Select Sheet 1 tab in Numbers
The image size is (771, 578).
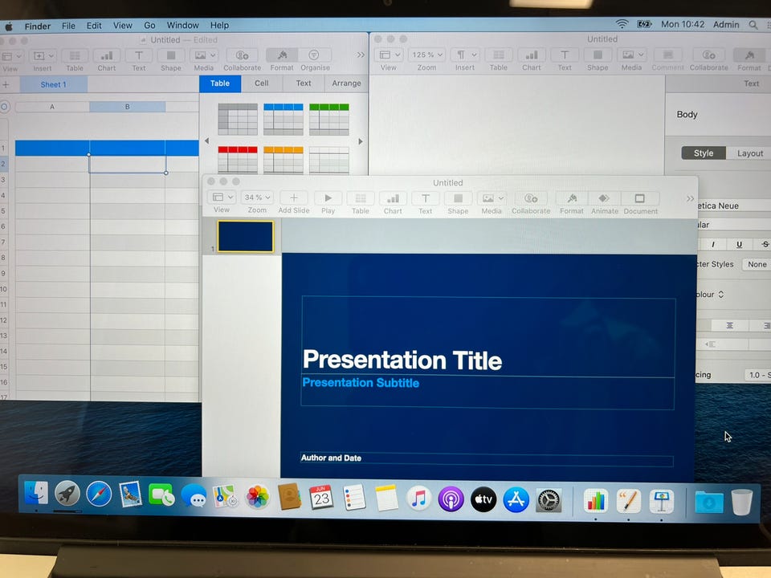pos(53,84)
